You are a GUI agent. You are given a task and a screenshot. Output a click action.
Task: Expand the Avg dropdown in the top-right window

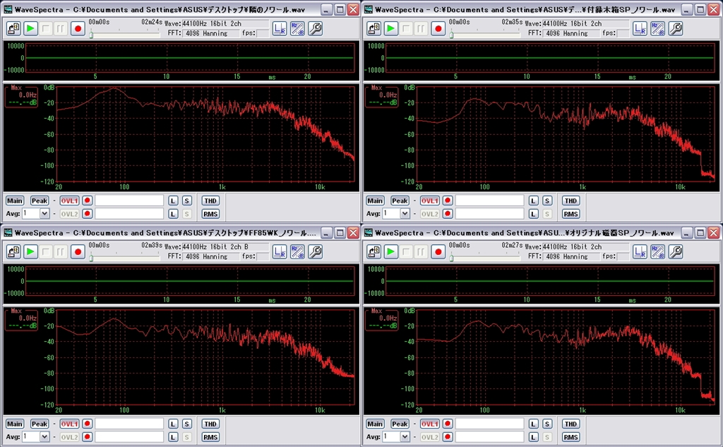tap(405, 213)
